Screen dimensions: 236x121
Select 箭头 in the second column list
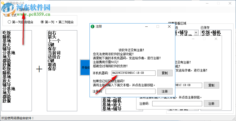point(52,37)
